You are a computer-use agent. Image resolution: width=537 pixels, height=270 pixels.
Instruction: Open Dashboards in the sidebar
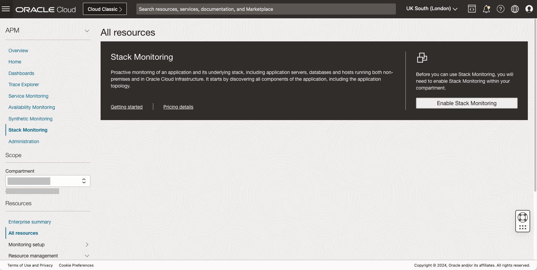[21, 73]
